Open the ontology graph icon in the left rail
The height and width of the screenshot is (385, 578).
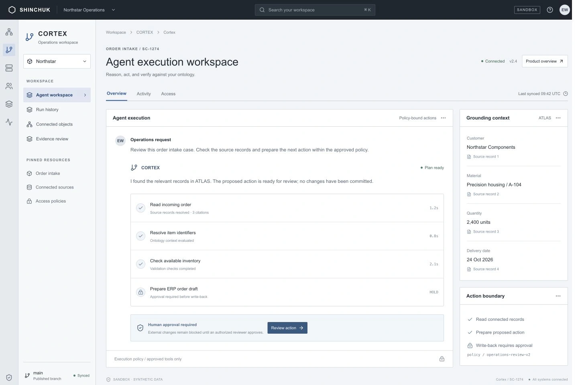pos(9,32)
